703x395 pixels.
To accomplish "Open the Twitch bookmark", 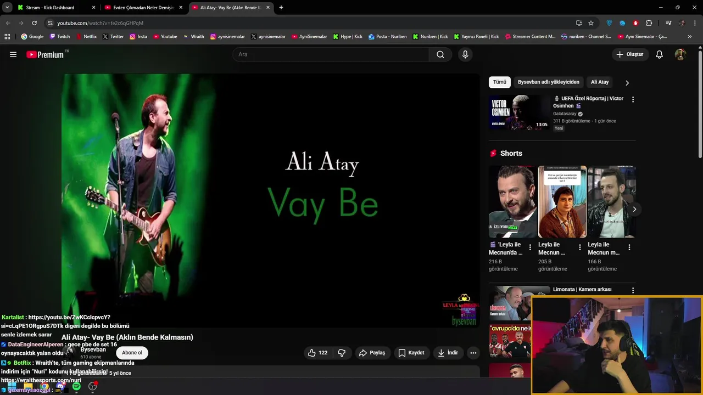I will (x=60, y=37).
